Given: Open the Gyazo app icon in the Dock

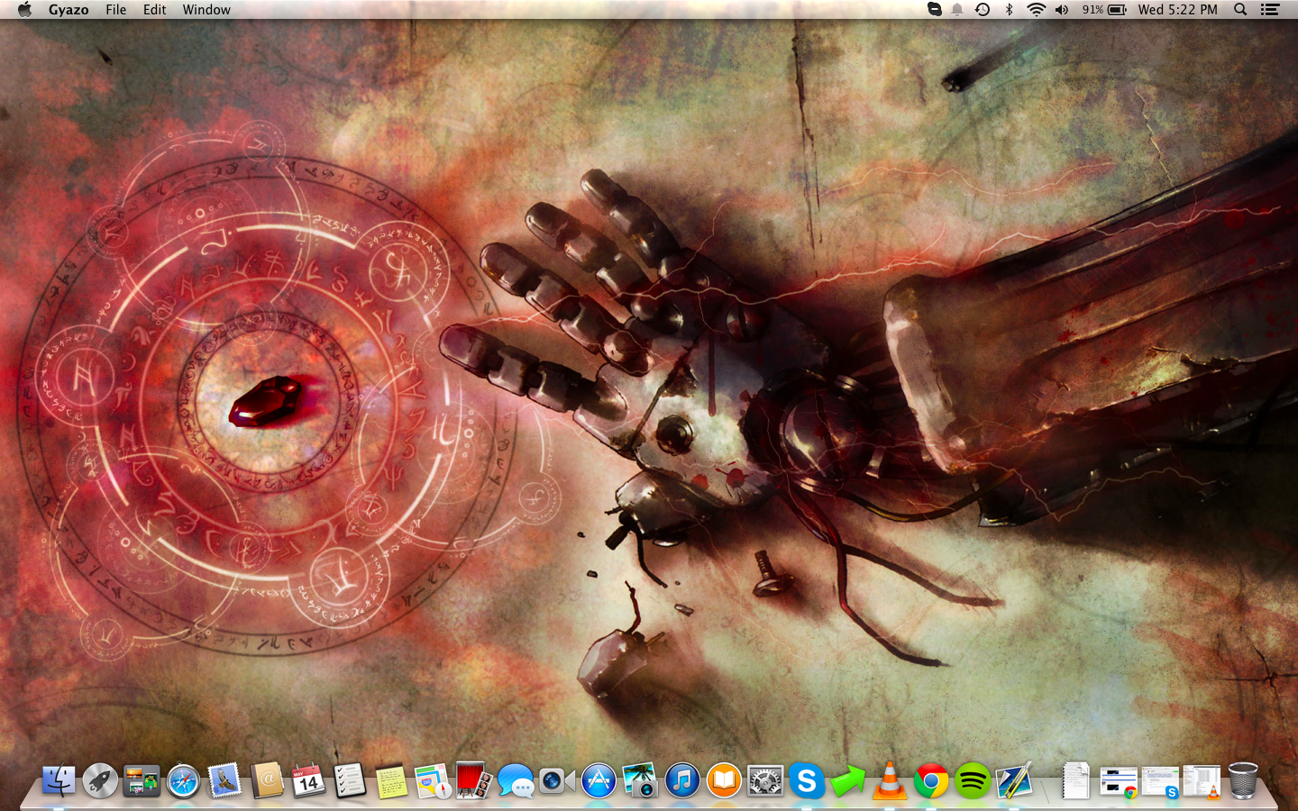Looking at the screenshot, I should coord(1014,780).
